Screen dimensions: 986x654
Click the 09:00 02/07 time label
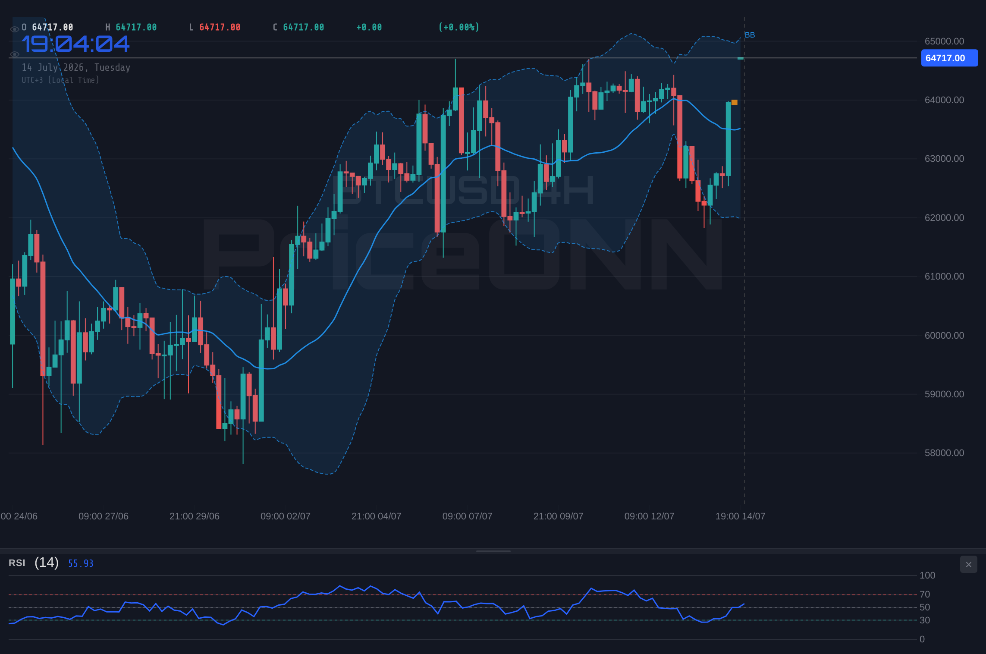tap(286, 516)
